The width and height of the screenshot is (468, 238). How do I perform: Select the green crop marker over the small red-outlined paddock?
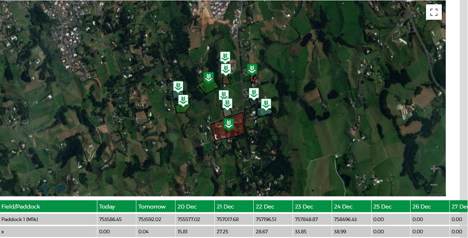252,69
